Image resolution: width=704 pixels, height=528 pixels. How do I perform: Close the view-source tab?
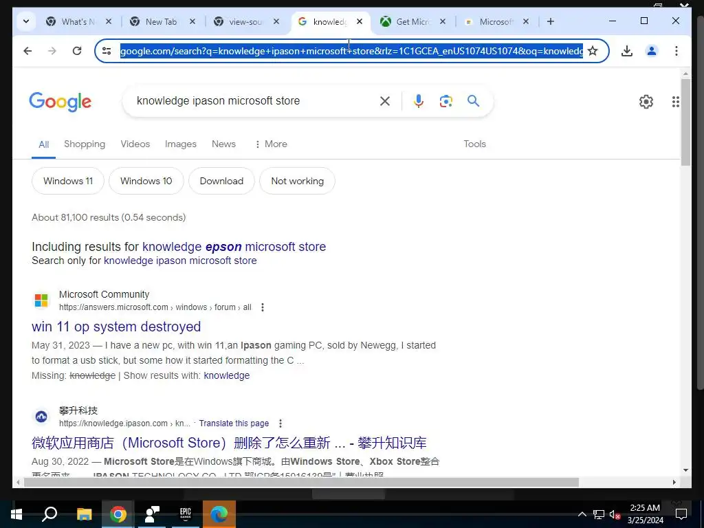click(276, 21)
